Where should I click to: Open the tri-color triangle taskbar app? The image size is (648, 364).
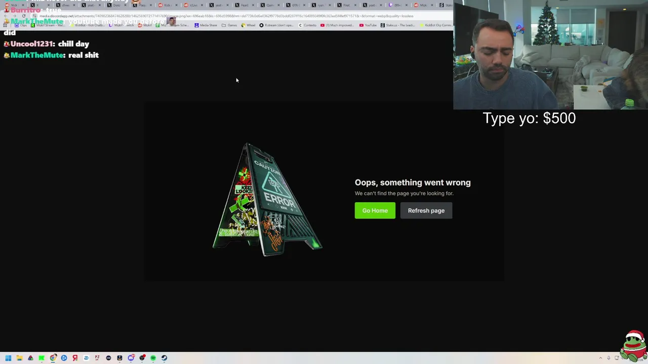(x=30, y=358)
